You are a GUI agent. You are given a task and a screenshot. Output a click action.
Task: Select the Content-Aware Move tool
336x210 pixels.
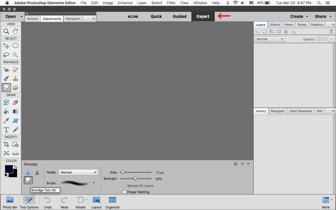click(x=6, y=153)
